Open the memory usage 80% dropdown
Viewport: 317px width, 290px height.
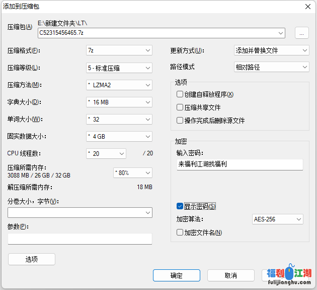[133, 172]
